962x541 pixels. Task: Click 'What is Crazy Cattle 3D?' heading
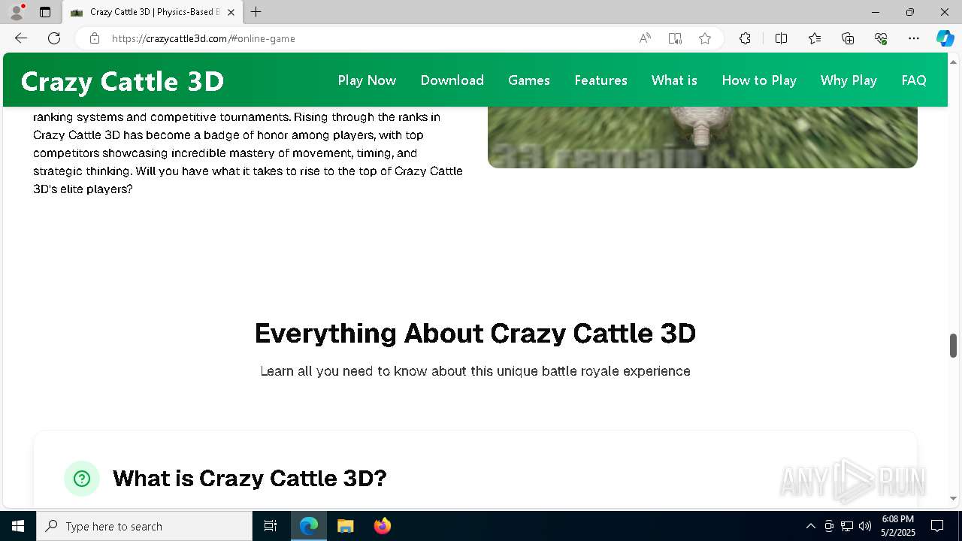coord(250,479)
